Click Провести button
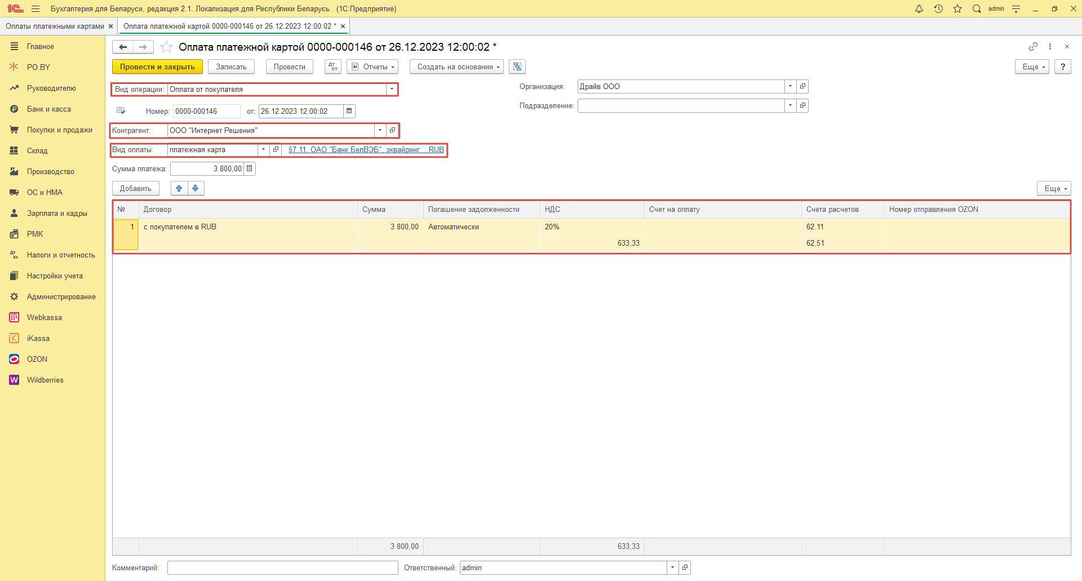 click(x=290, y=66)
